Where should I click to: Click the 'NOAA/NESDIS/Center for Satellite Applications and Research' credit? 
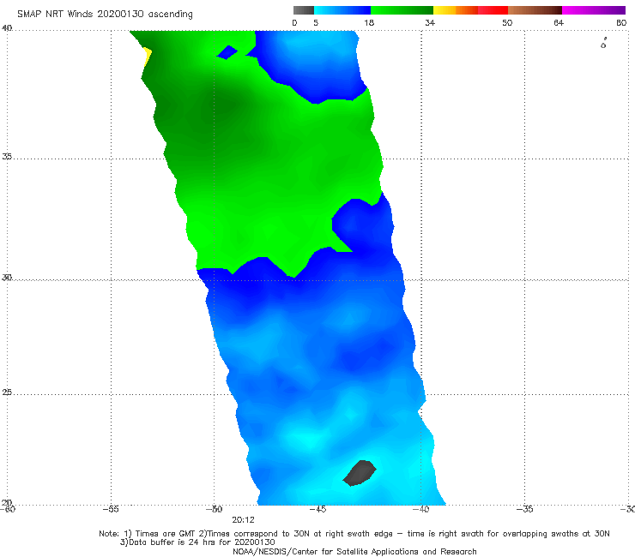[x=354, y=551]
